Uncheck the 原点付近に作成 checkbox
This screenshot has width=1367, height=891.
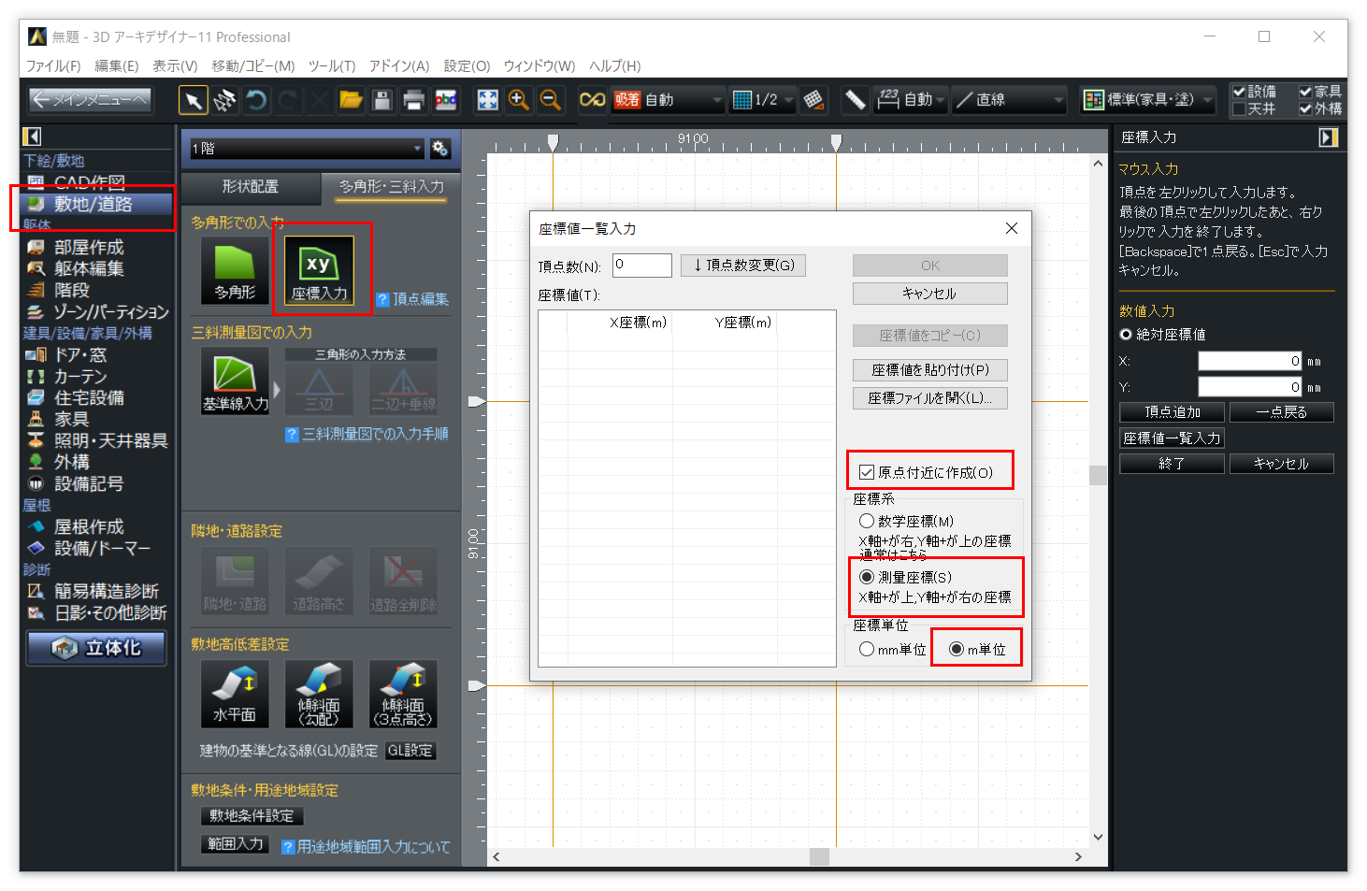coord(867,473)
